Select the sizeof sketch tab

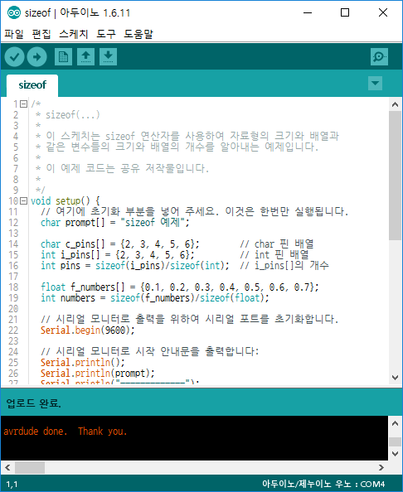pos(32,85)
